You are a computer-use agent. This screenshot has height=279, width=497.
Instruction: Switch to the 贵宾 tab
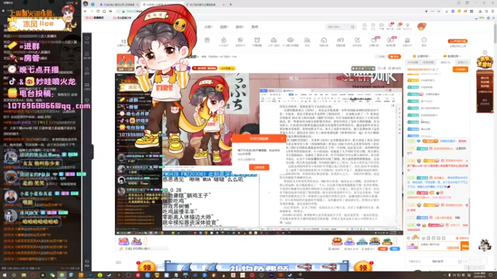445,63
